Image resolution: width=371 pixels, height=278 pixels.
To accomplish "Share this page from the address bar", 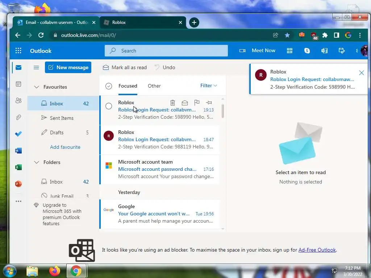I will (276, 35).
